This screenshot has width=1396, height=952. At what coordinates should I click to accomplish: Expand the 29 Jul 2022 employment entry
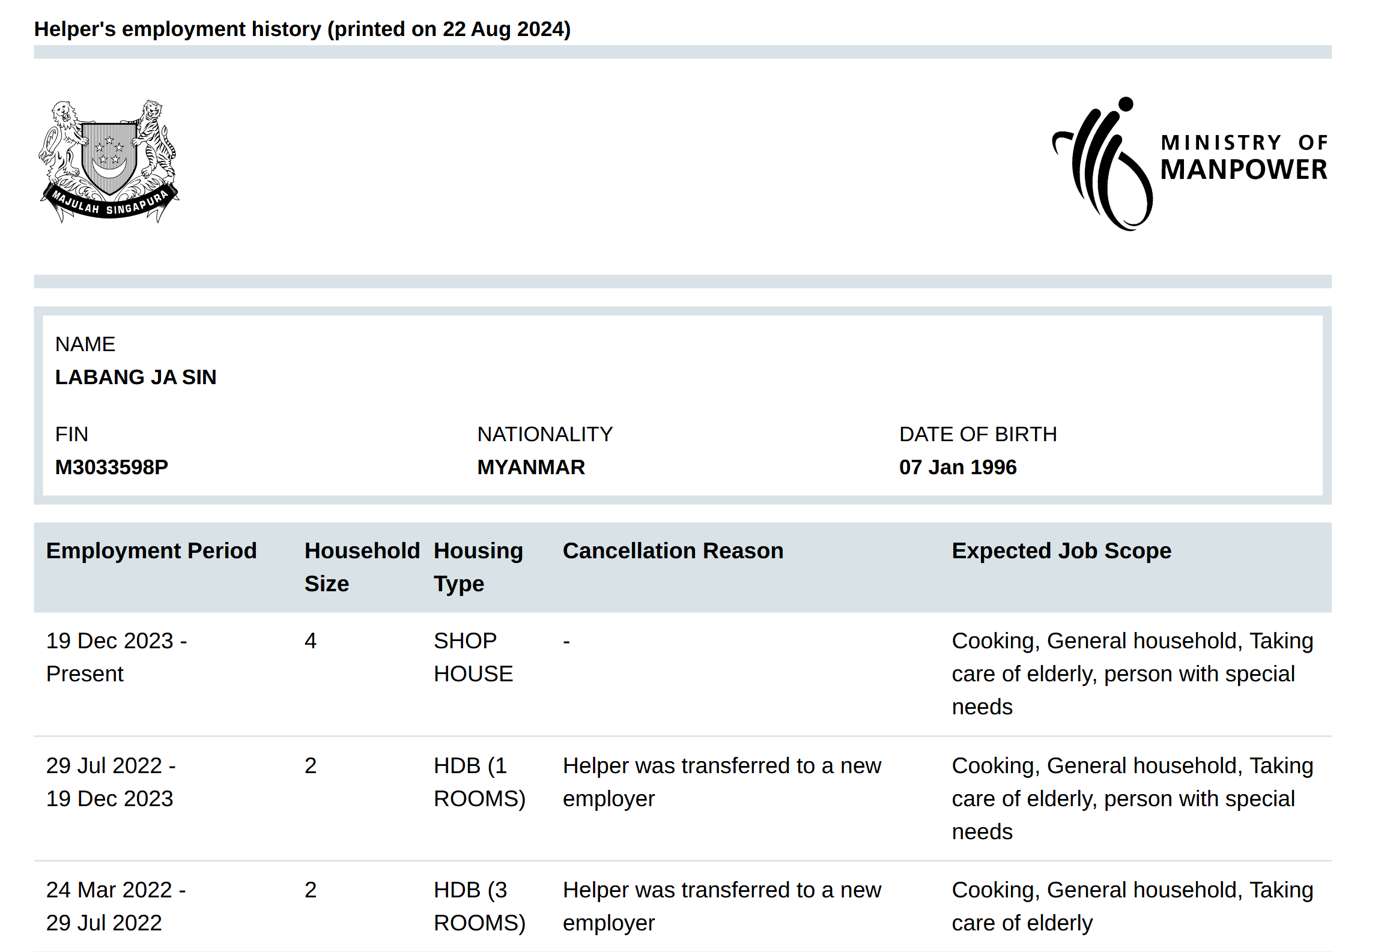click(x=111, y=782)
